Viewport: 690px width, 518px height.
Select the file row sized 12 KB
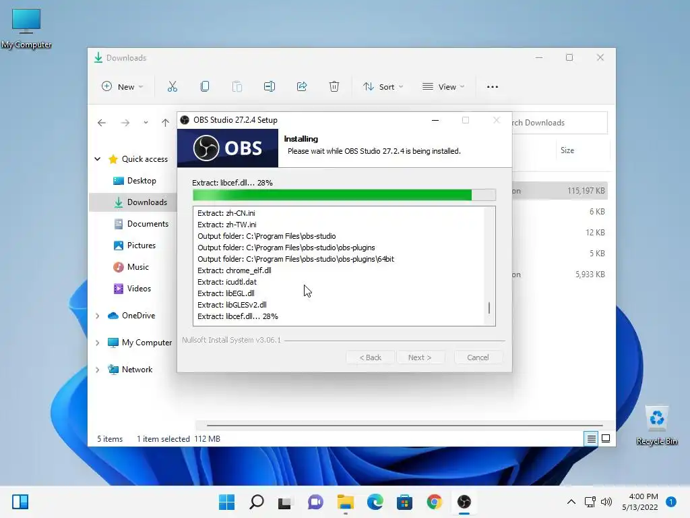coord(559,233)
